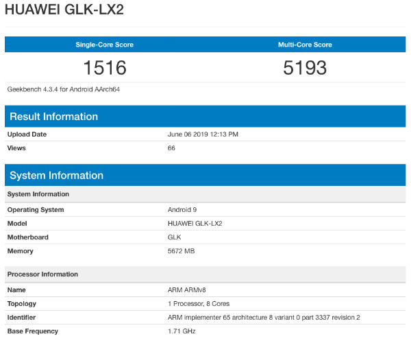Click the base frequency value 1.71 GHz
This screenshot has width=411, height=343.
click(182, 331)
